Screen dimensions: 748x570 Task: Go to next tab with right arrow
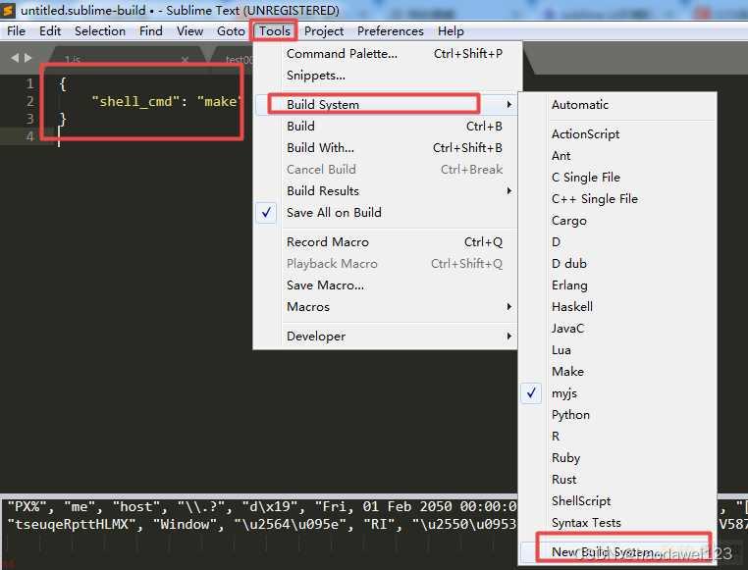pos(28,58)
